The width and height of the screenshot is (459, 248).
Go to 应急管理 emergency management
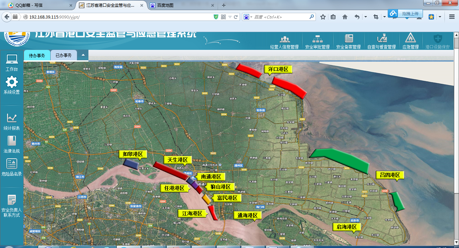tap(410, 41)
